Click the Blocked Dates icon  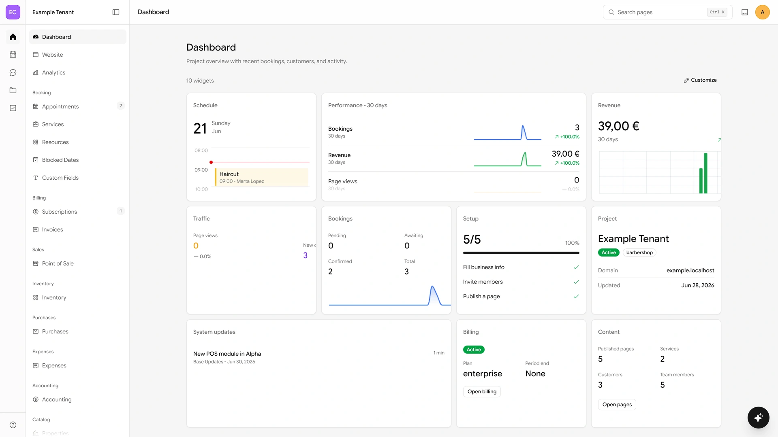point(36,160)
